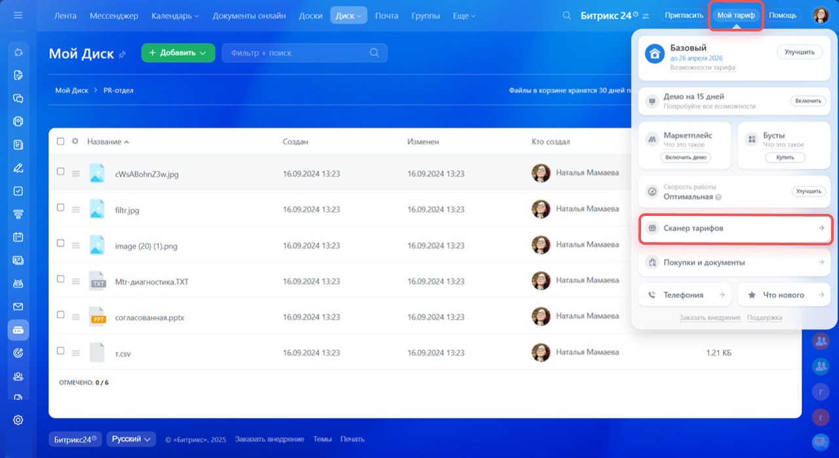
Task: Open Покупки и документы item
Action: [735, 262]
